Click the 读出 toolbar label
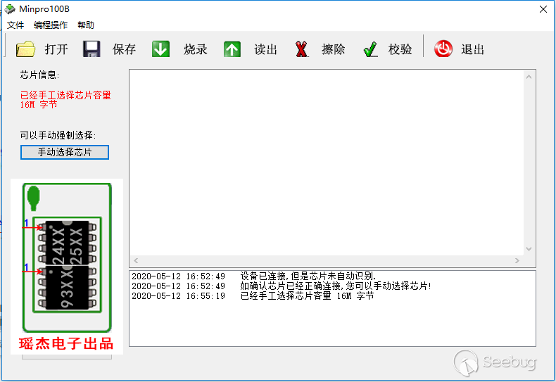Image resolution: width=556 pixels, height=382 pixels. 265,49
